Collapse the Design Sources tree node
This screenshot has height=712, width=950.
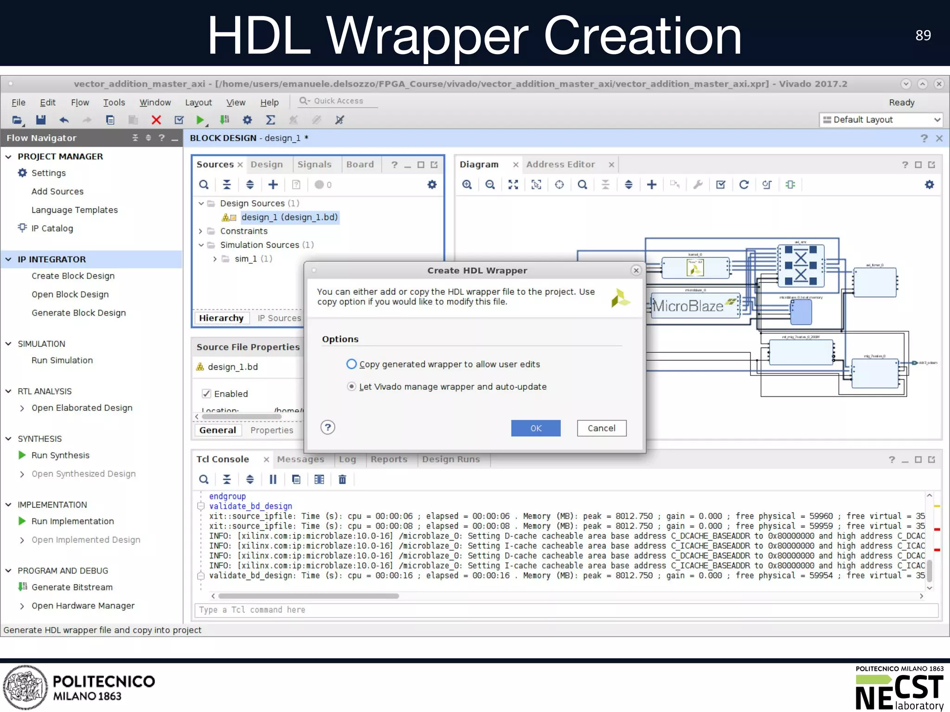[x=201, y=203]
